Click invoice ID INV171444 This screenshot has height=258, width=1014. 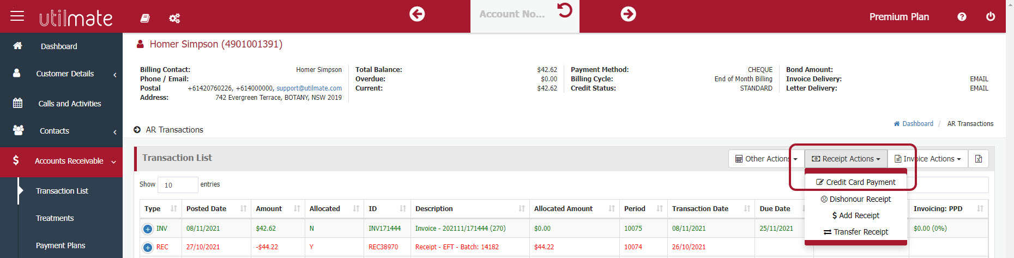(x=384, y=229)
